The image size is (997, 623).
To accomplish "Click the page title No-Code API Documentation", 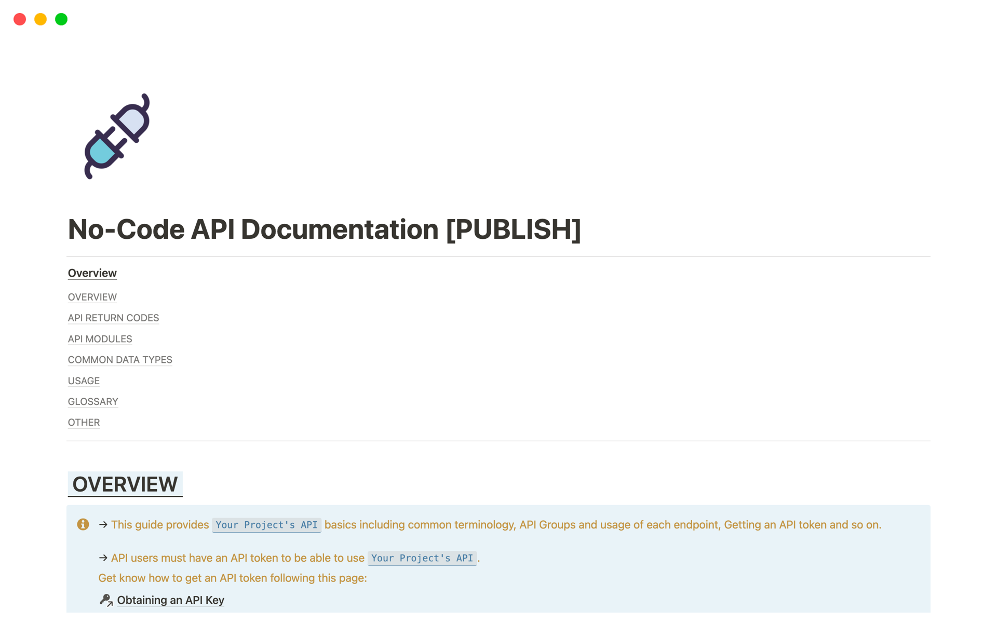I will click(x=324, y=229).
